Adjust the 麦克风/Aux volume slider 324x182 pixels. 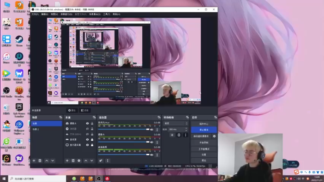click(124, 129)
